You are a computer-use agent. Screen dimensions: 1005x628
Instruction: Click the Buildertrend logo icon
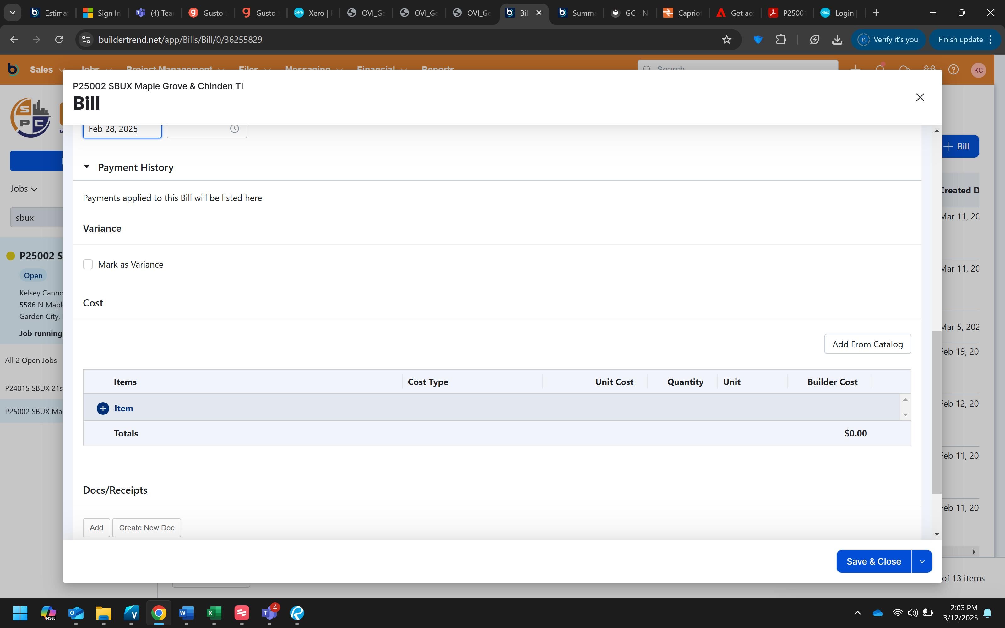13,69
